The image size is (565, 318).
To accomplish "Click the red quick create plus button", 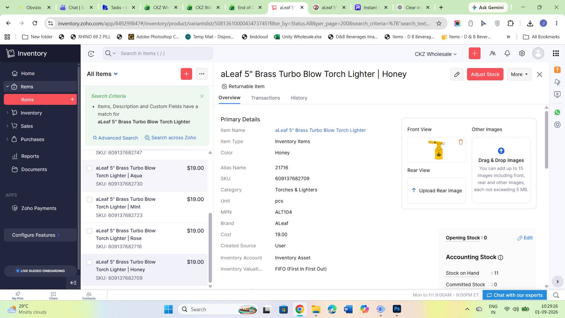I will tap(474, 53).
